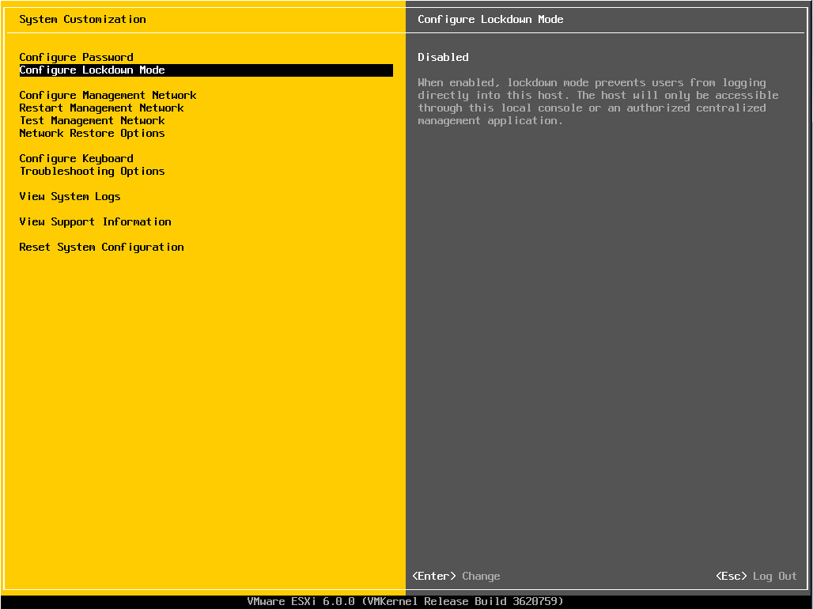Open Configure Management Network
The height and width of the screenshot is (609, 813).
pyautogui.click(x=108, y=95)
